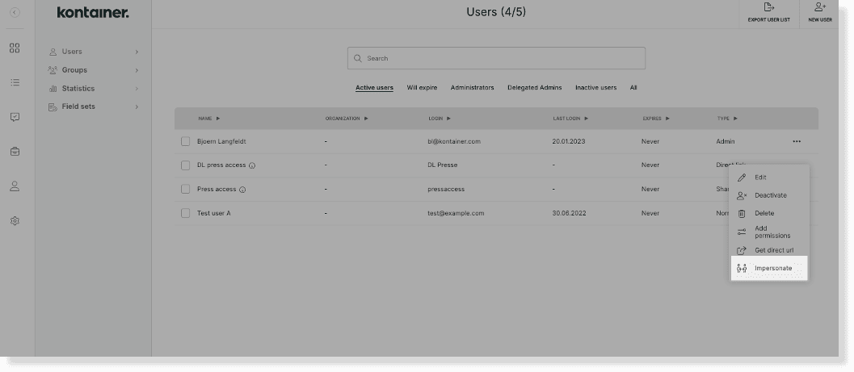Click the Export User List icon
The width and height of the screenshot is (854, 372).
768,7
